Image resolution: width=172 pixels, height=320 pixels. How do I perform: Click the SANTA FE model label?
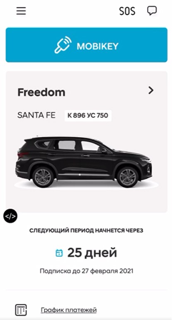coord(36,115)
